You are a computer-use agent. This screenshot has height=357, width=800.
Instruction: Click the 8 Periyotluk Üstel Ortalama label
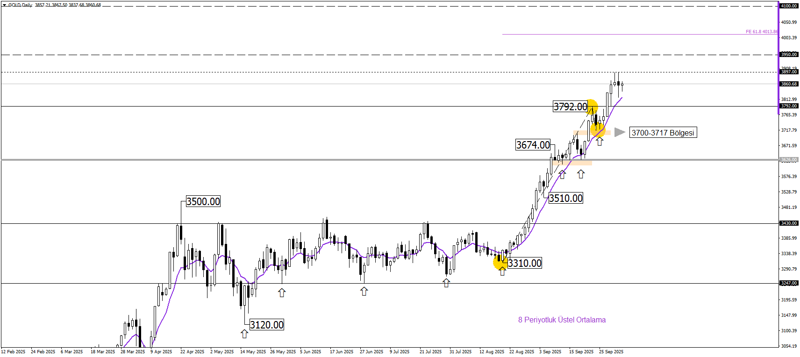click(562, 320)
